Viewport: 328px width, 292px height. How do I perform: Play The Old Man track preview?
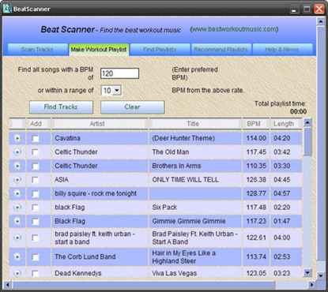17,152
